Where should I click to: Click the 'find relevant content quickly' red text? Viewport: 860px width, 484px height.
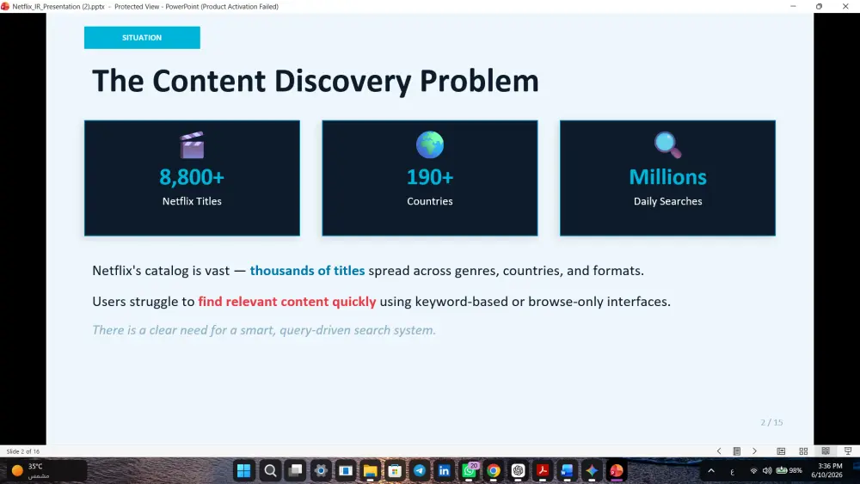[287, 302]
